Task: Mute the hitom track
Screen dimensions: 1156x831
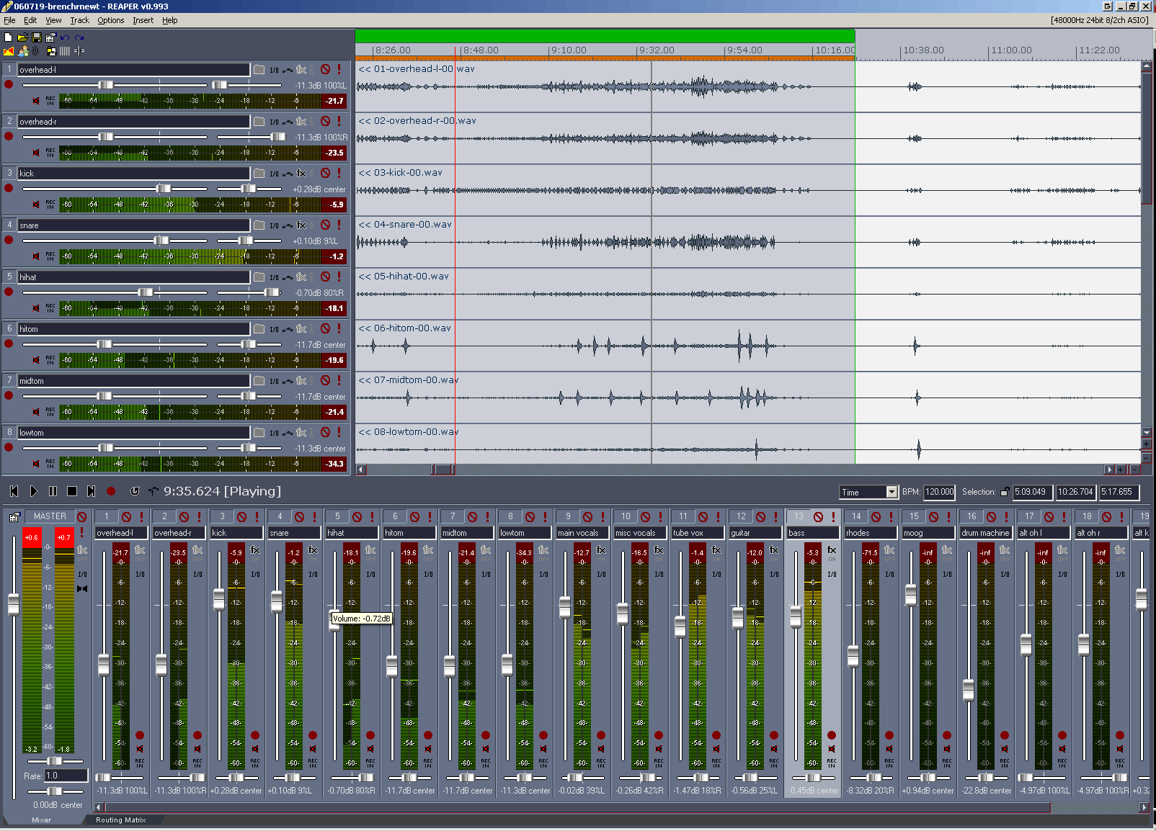Action: [x=326, y=329]
